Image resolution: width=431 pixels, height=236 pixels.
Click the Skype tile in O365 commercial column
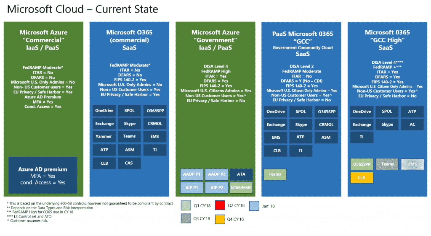(x=130, y=124)
